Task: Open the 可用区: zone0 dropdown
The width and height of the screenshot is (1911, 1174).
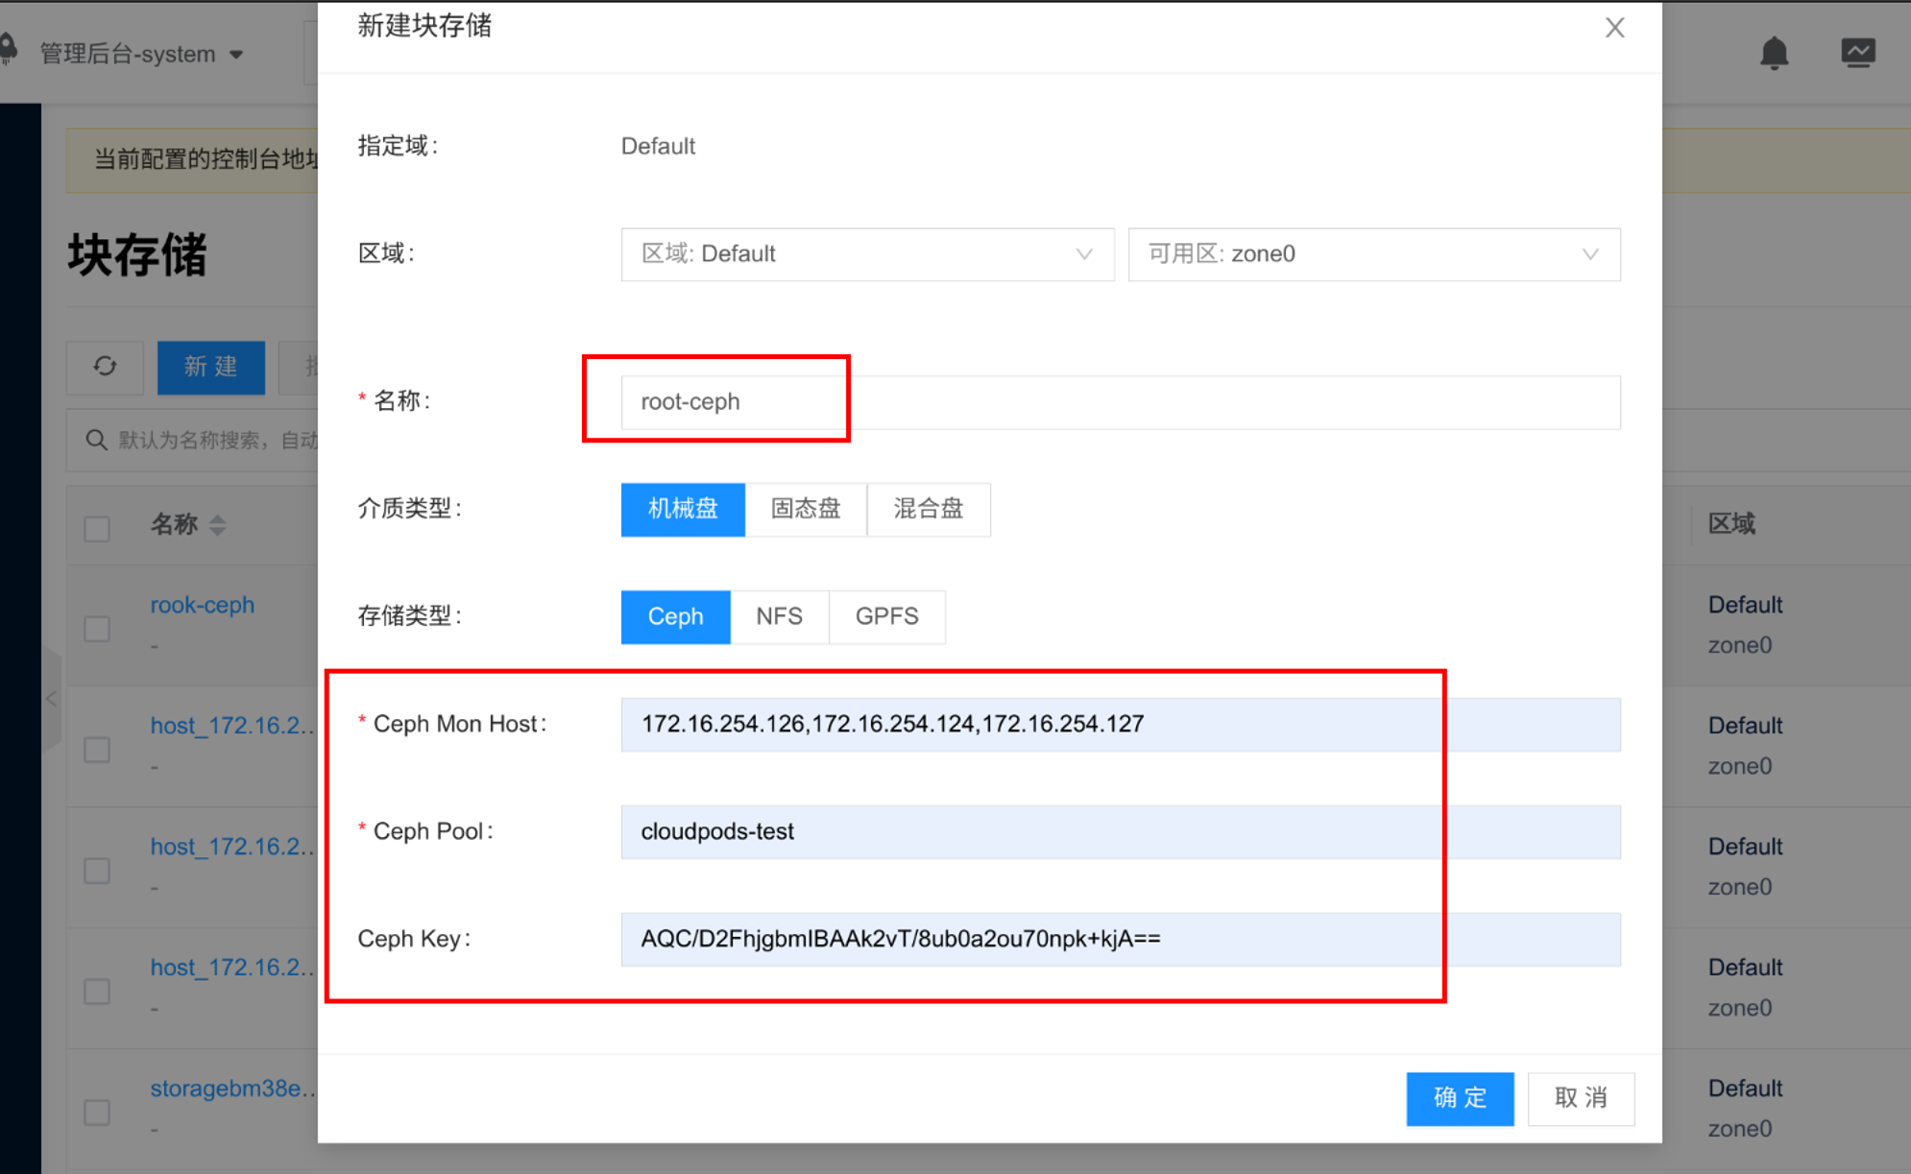Action: tap(1373, 254)
